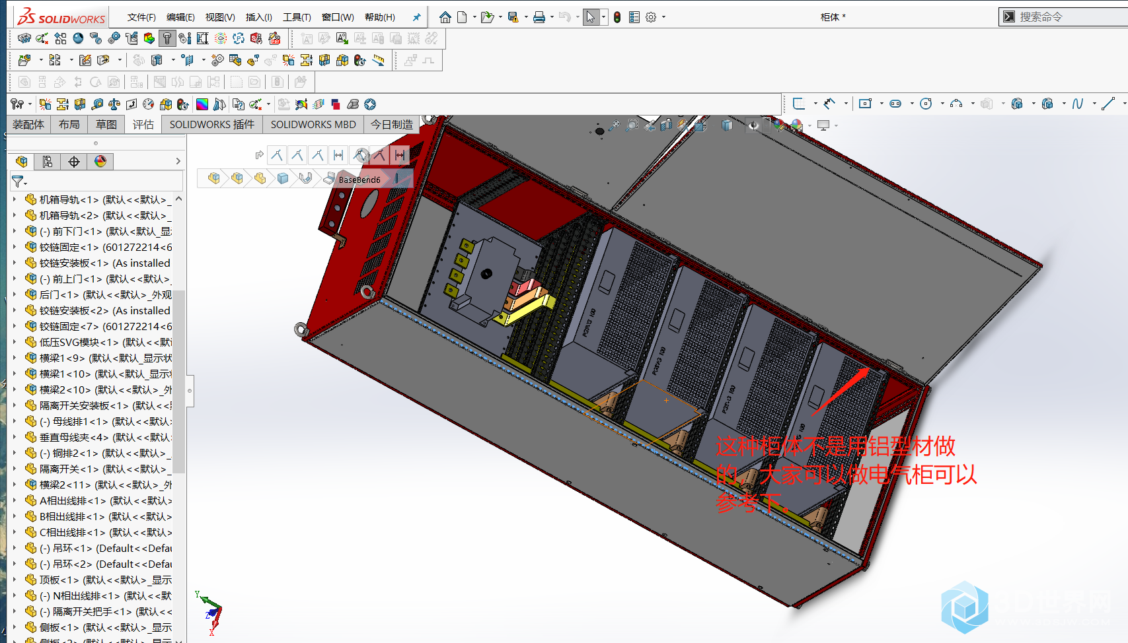Screen dimensions: 1128x643
Task: Click the Open folder icon in the top toolbar
Action: (x=487, y=17)
